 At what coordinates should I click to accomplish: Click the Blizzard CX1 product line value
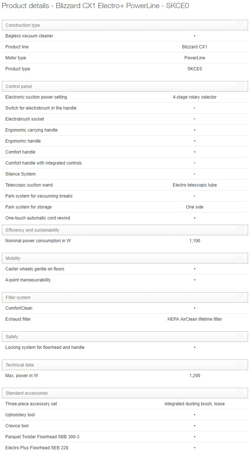coord(195,47)
